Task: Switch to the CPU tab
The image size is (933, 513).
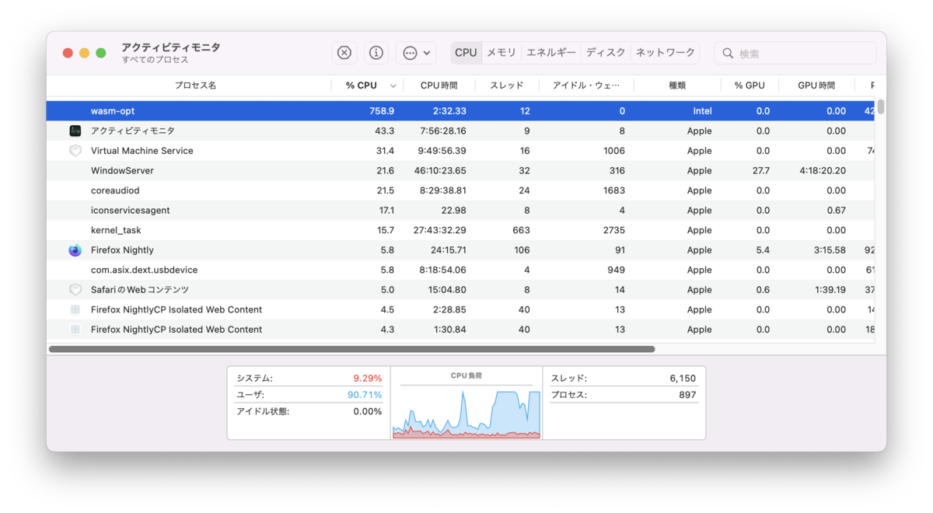Action: click(x=466, y=53)
